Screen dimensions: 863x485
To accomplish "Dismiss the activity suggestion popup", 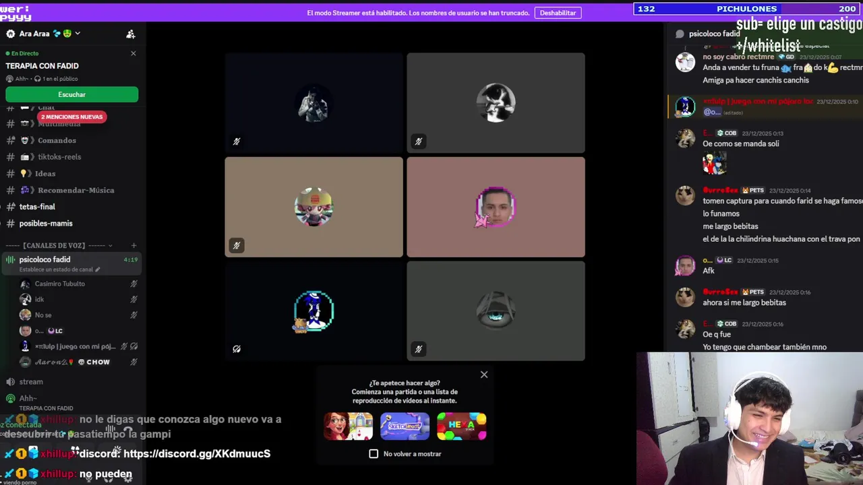I will 484,375.
